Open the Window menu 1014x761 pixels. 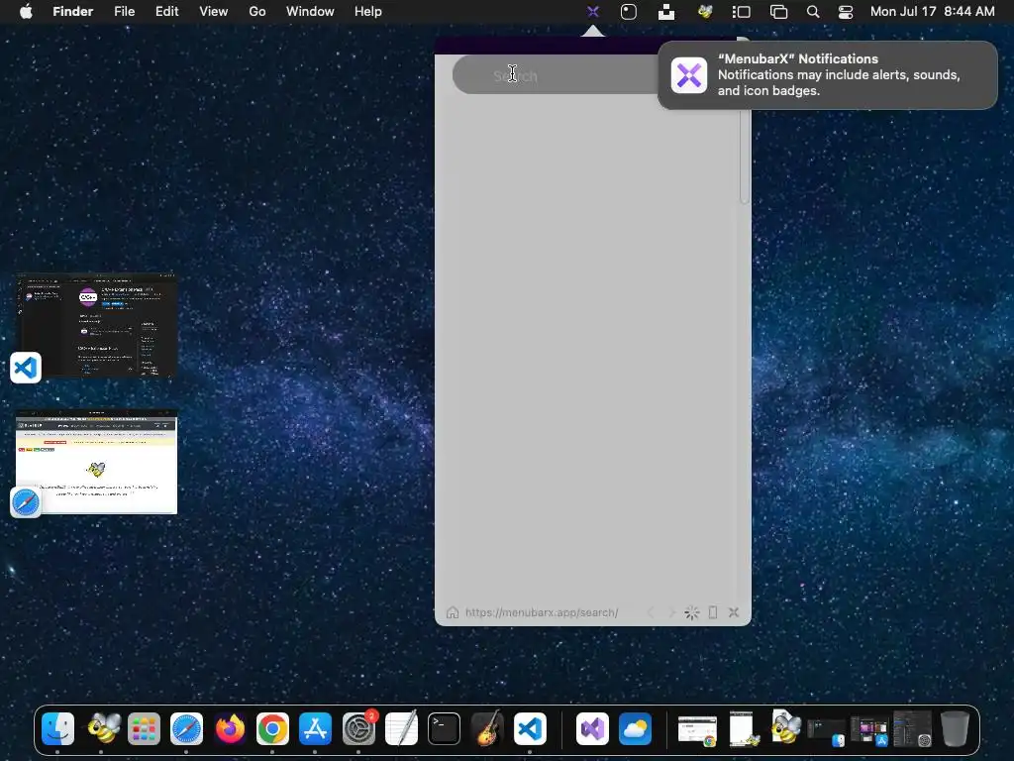point(310,12)
